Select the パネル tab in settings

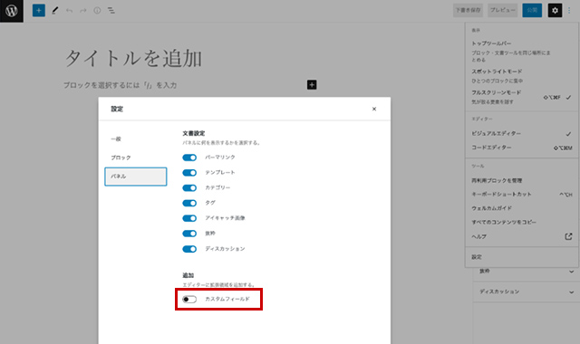pos(136,177)
